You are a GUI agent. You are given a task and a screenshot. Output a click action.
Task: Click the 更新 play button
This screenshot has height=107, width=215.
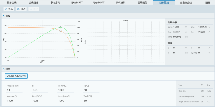(9, 9)
